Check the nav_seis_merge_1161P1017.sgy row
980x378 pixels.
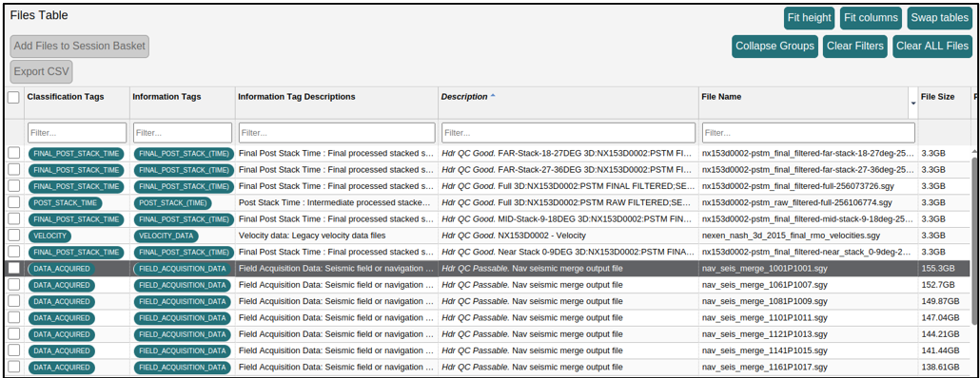tap(13, 367)
